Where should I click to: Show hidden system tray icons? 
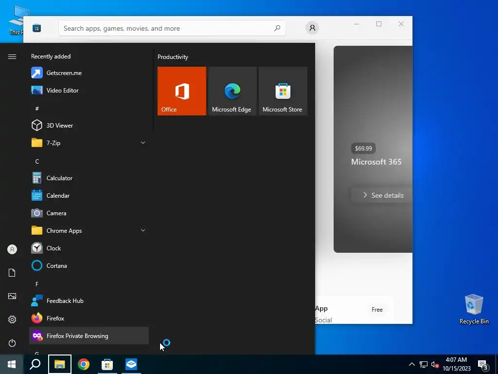411,364
